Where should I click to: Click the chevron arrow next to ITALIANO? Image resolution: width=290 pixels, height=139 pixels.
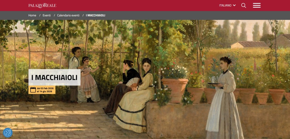pos(234,5)
